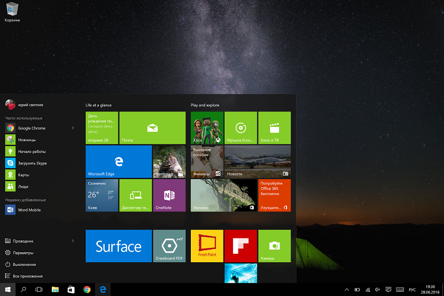This screenshot has width=444, height=296.
Task: Select the Корзина recycle bin icon
Action: pos(12,12)
